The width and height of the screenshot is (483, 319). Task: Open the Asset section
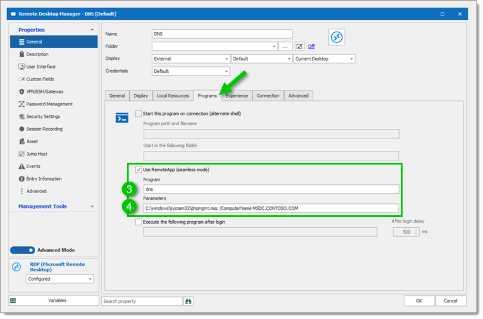(x=29, y=141)
